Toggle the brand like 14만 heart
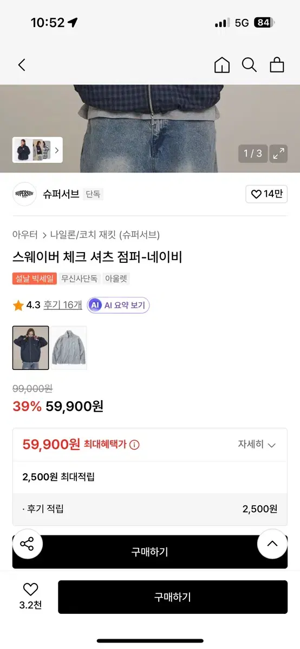Image resolution: width=300 pixels, height=649 pixels. (266, 194)
